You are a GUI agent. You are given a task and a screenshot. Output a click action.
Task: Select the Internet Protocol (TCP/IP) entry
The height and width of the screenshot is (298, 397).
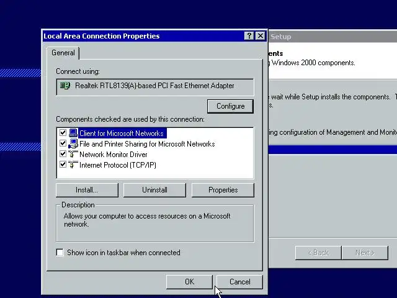pyautogui.click(x=118, y=165)
